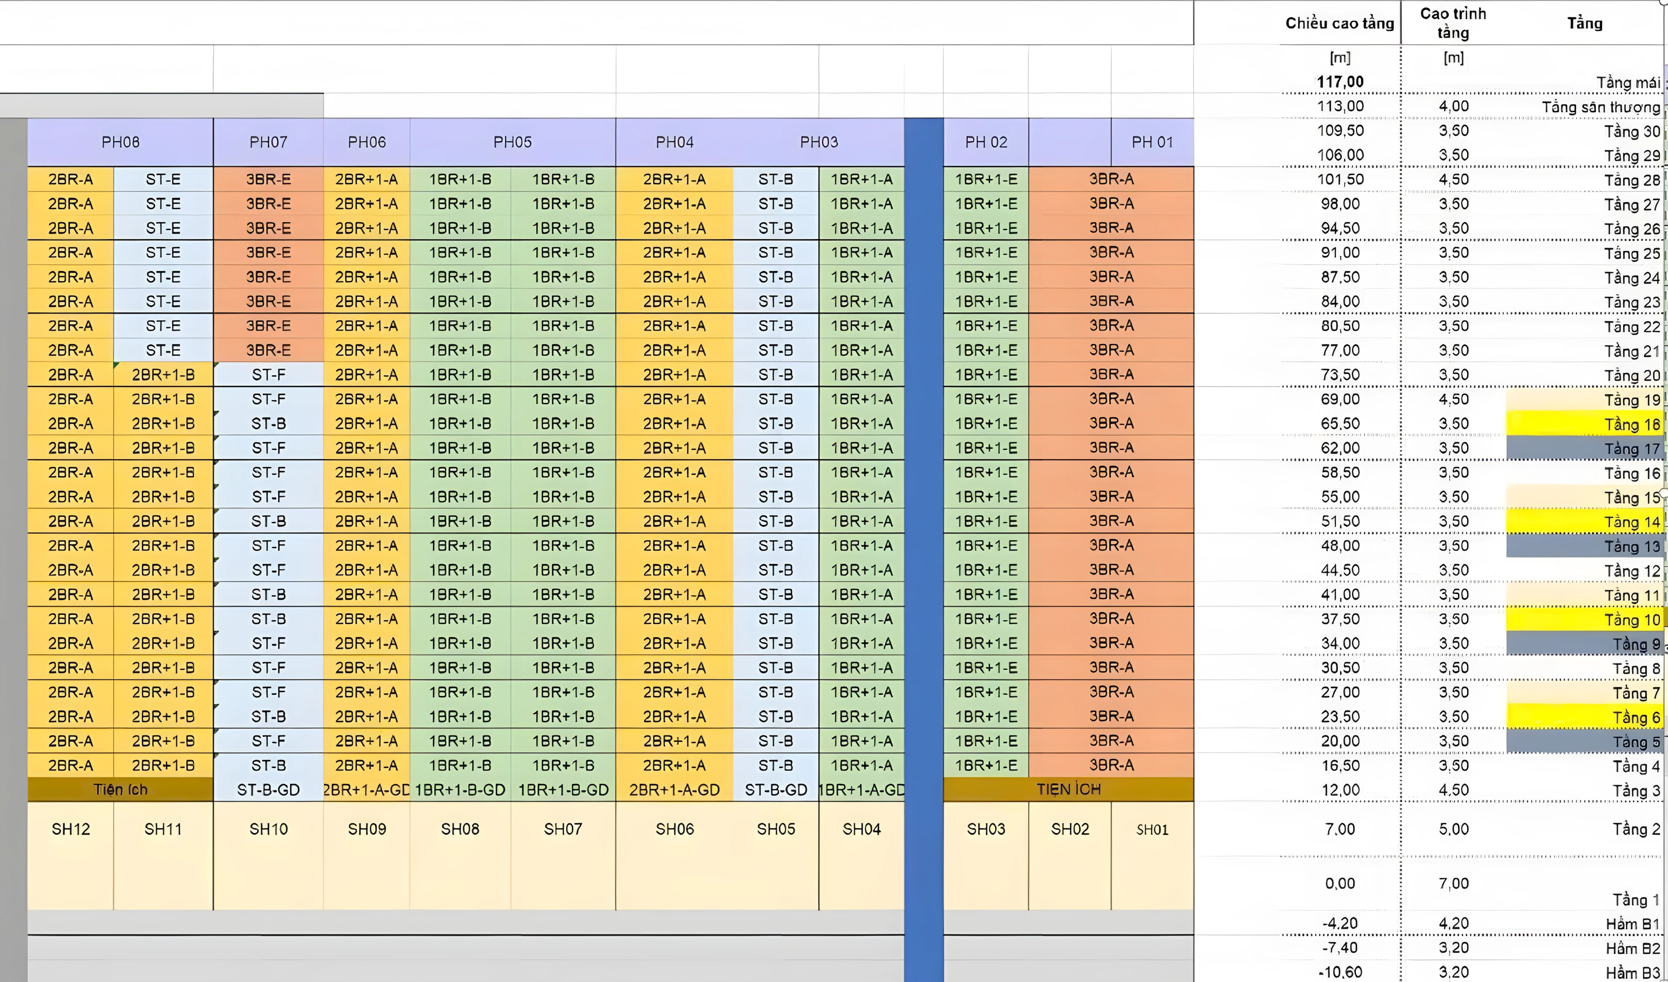The width and height of the screenshot is (1668, 982).
Task: Select the PH08 header cell
Action: click(x=120, y=142)
